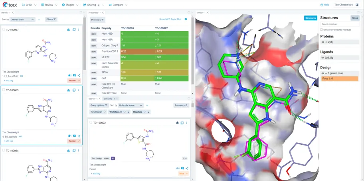Open the Help link
The image size is (364, 181).
[325, 5]
